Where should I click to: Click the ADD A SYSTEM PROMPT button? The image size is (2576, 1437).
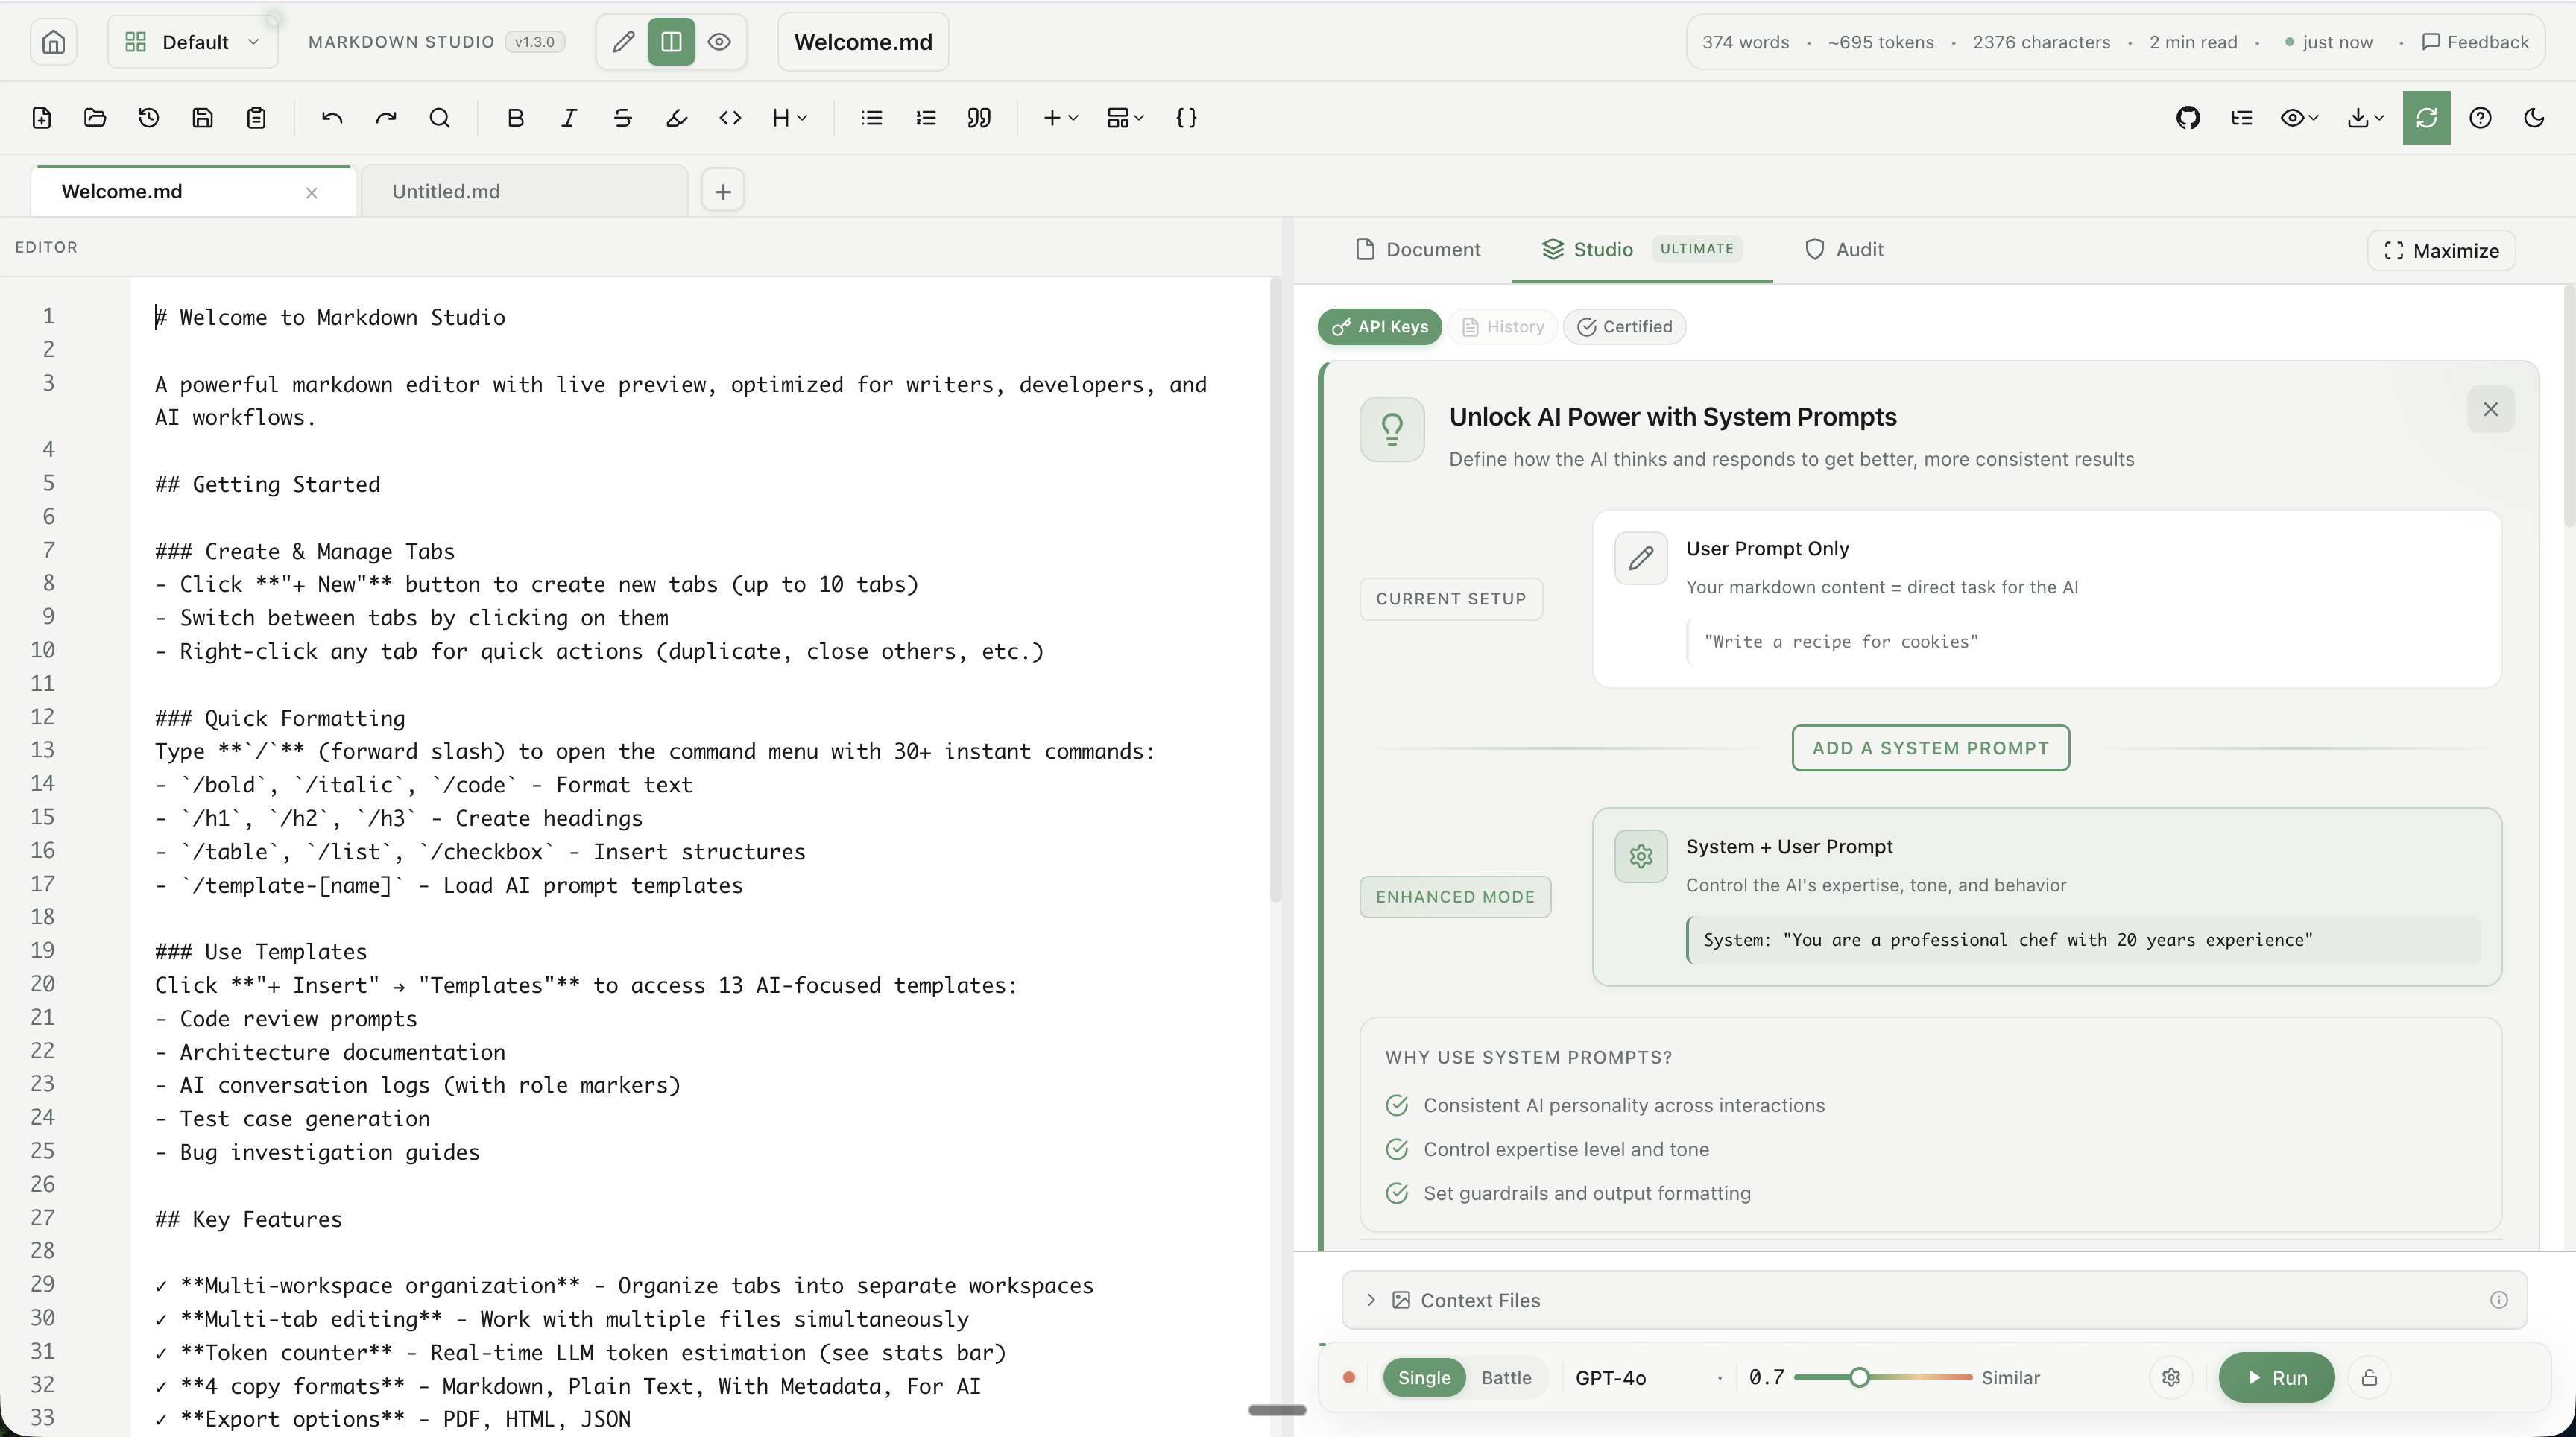pyautogui.click(x=1930, y=748)
